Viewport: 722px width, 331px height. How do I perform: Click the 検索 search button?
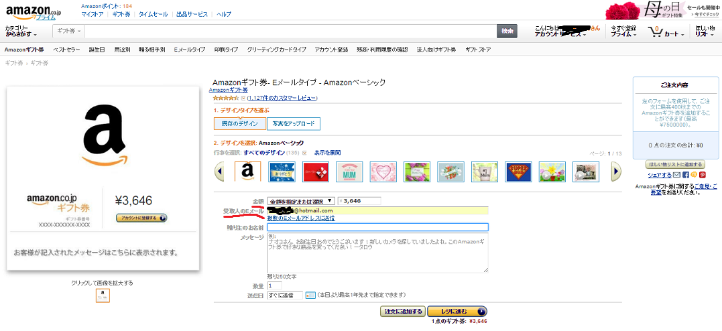point(507,31)
